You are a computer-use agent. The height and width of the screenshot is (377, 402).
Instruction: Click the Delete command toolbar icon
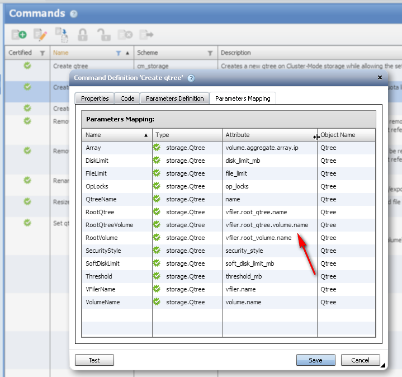click(x=125, y=35)
